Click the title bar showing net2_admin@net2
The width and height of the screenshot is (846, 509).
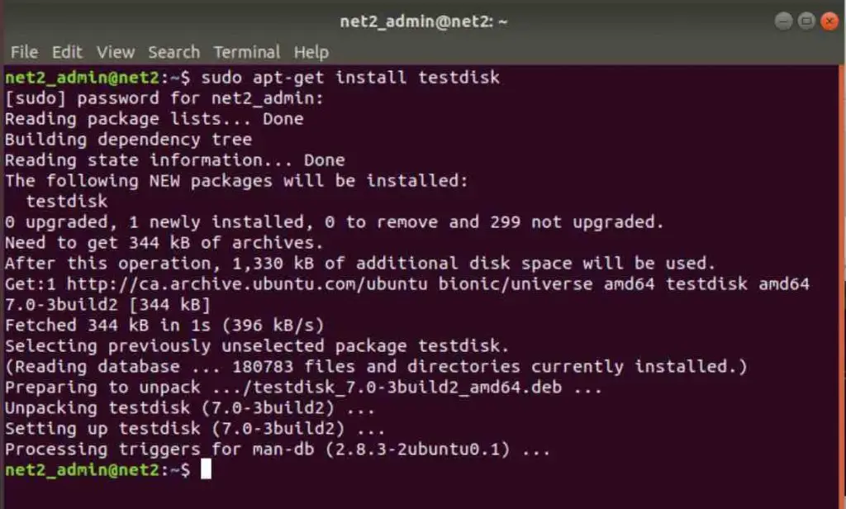423,21
